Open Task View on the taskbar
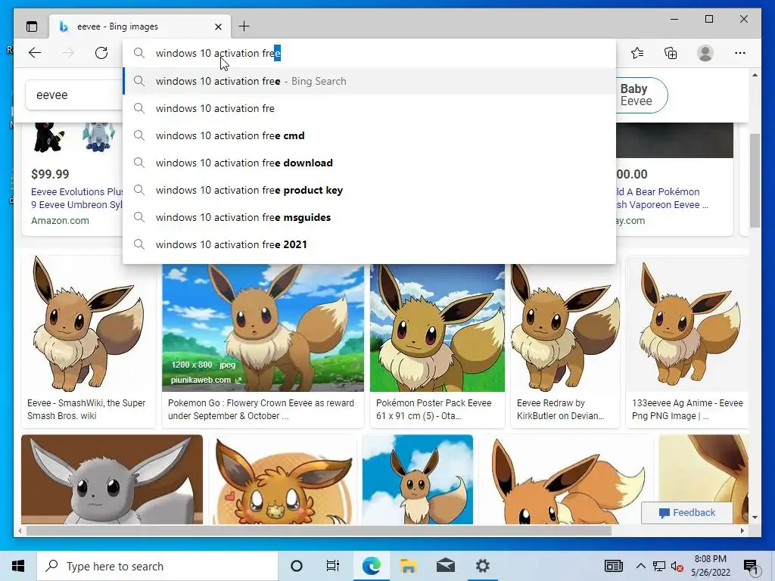Image resolution: width=775 pixels, height=581 pixels. coord(333,566)
